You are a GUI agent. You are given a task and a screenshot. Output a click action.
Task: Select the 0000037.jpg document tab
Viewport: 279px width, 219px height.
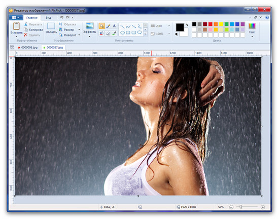coord(53,48)
